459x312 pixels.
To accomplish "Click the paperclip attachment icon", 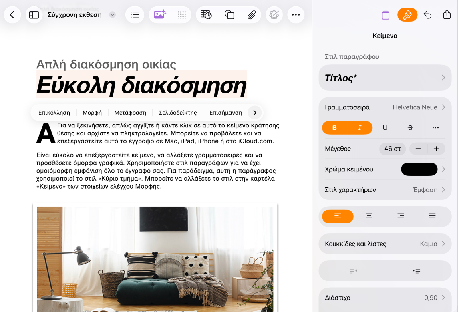I will click(x=252, y=15).
